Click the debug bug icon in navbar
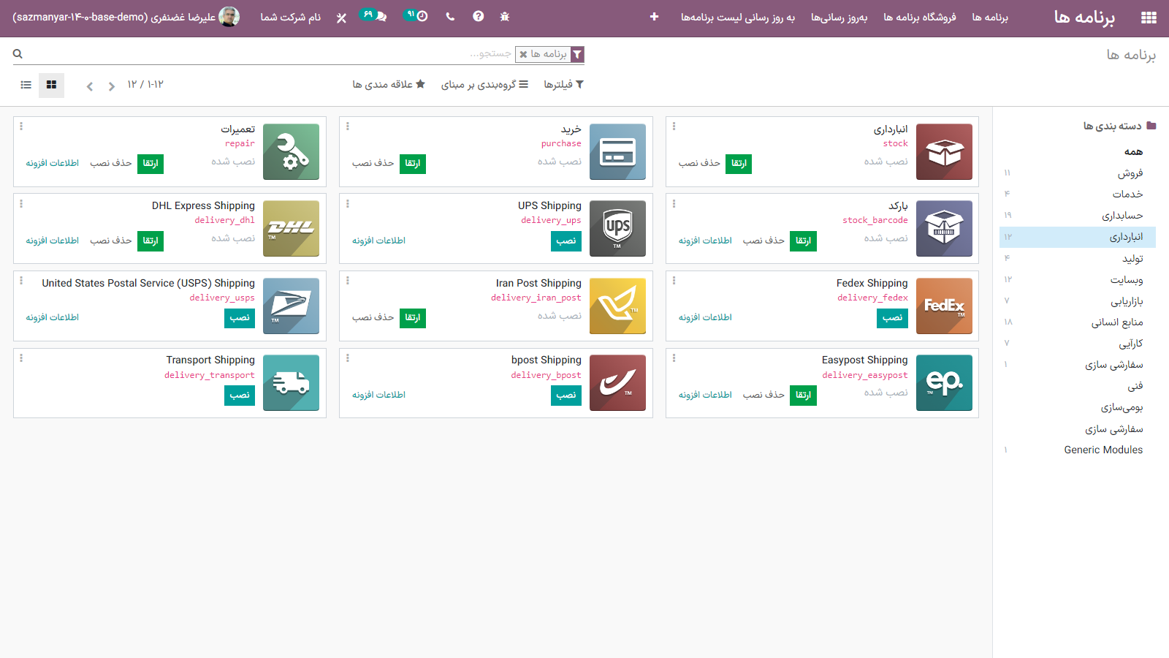This screenshot has height=658, width=1169. [x=504, y=17]
